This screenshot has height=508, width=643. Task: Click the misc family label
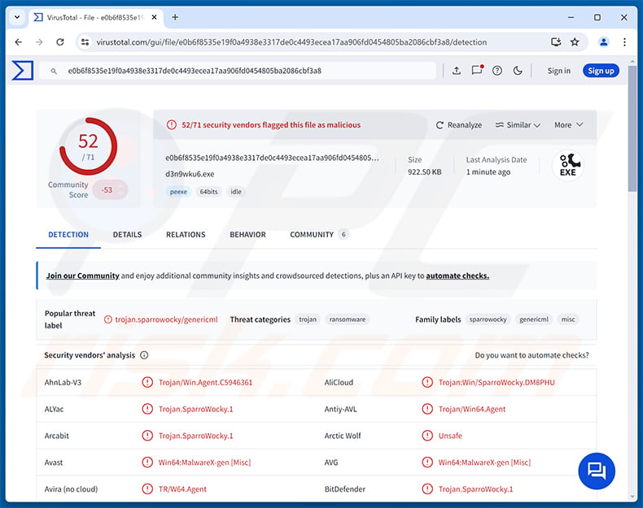point(568,319)
